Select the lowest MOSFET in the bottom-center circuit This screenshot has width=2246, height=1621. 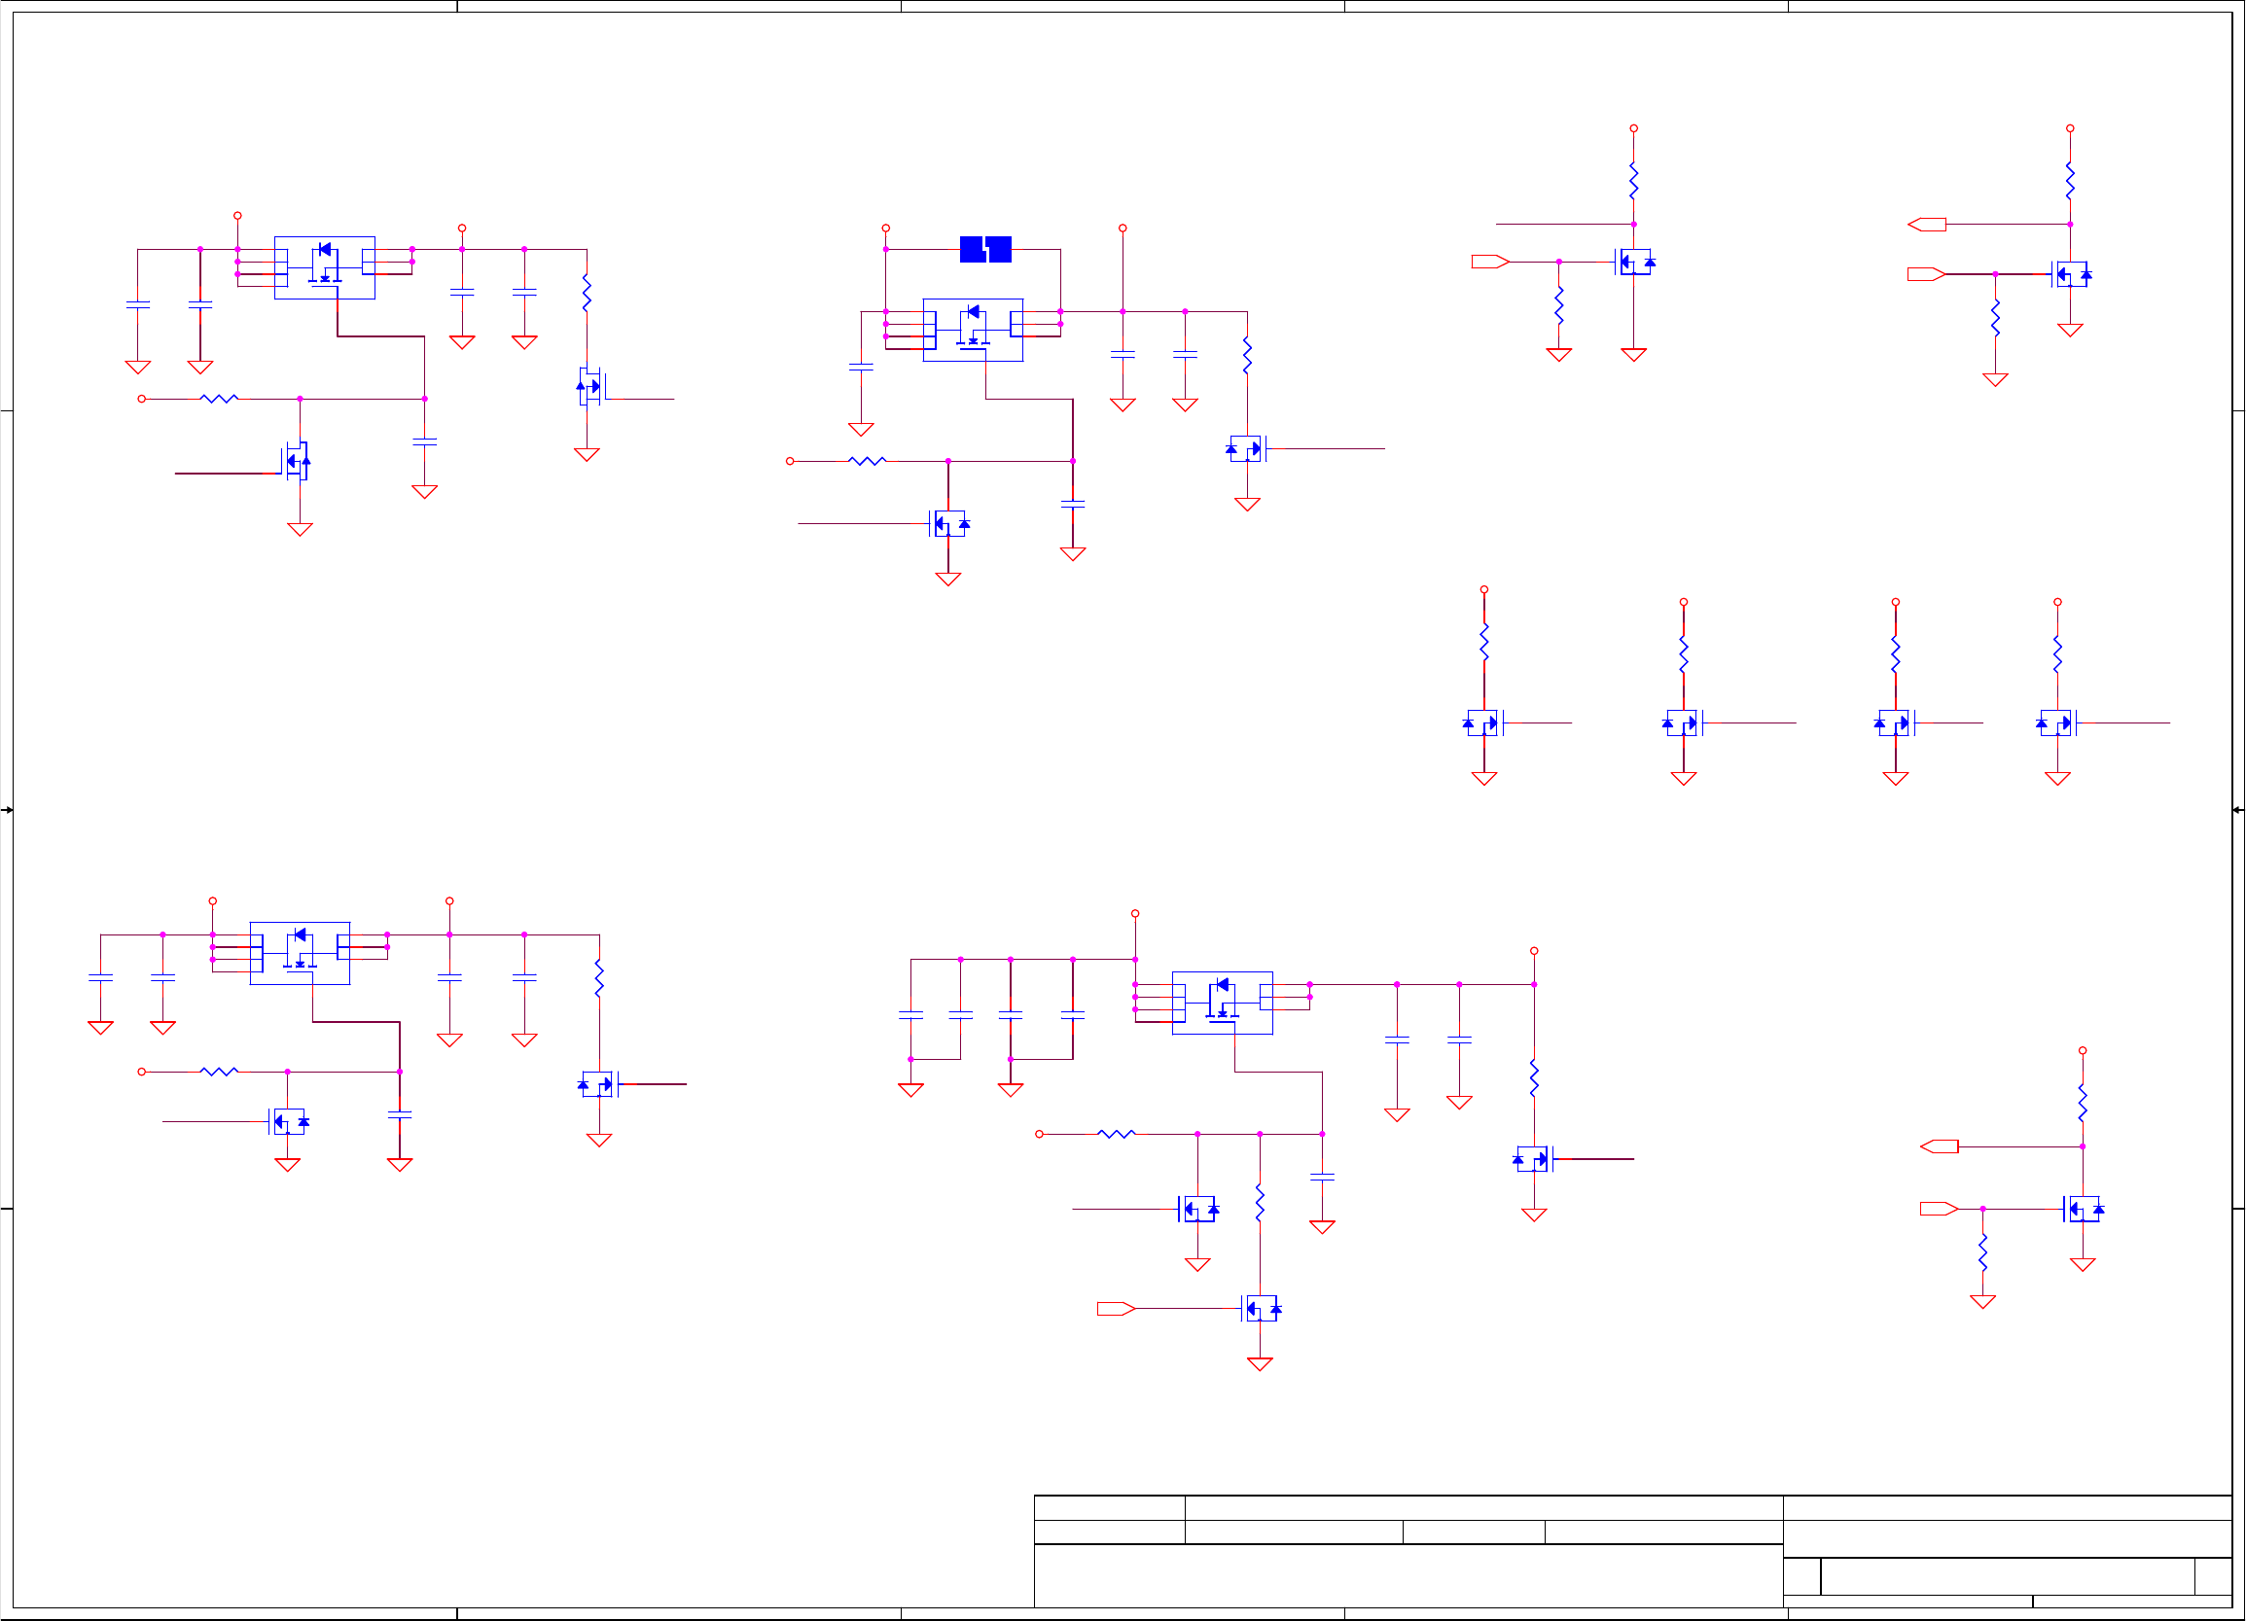tap(1261, 1309)
